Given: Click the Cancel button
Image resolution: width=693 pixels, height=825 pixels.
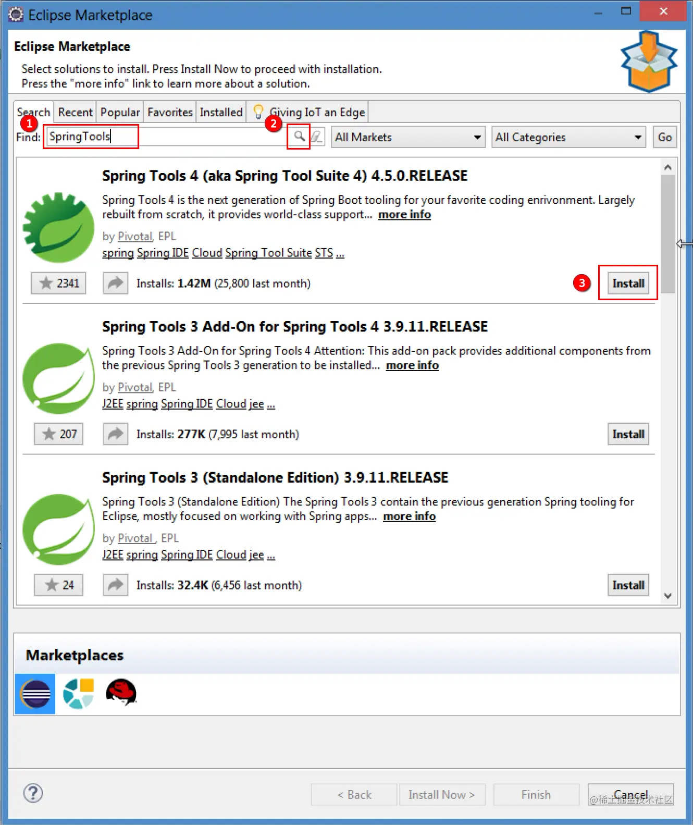Looking at the screenshot, I should pos(630,794).
